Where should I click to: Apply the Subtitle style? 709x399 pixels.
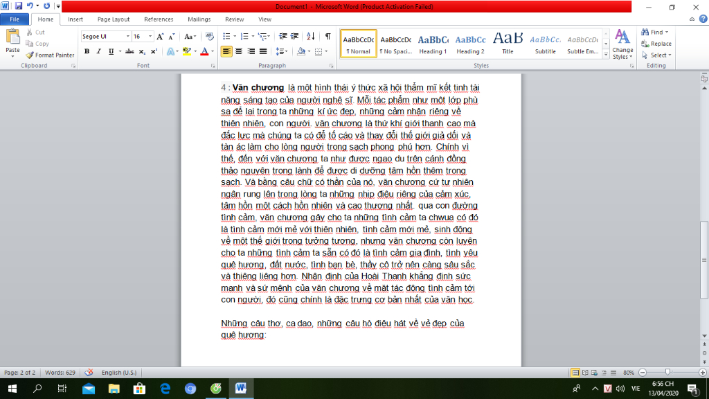[546, 44]
